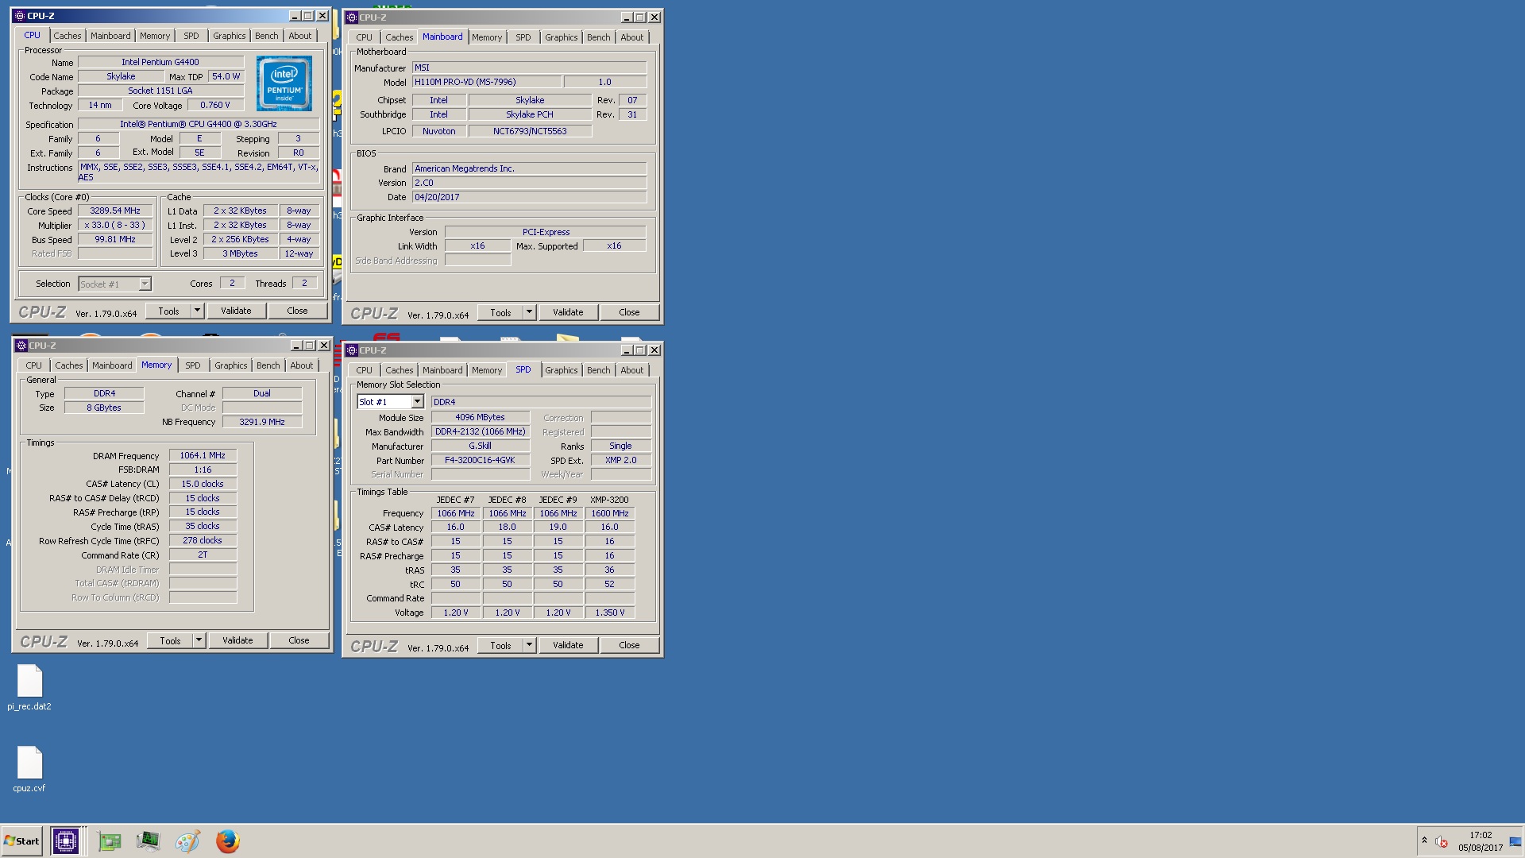Viewport: 1525px width, 858px height.
Task: Click NB Frequency 3291.9 MHz value
Action: 262,422
